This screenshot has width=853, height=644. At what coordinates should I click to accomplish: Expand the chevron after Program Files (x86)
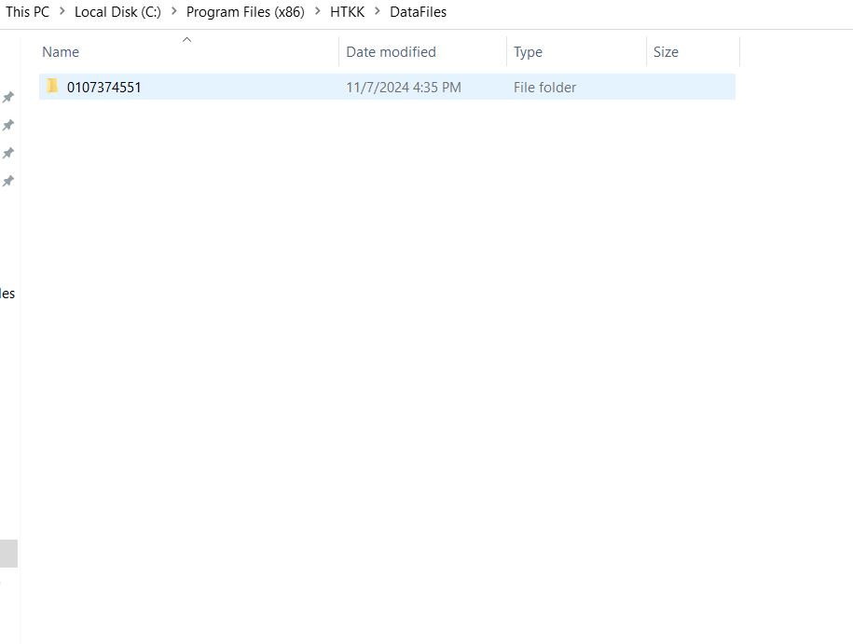(x=317, y=12)
